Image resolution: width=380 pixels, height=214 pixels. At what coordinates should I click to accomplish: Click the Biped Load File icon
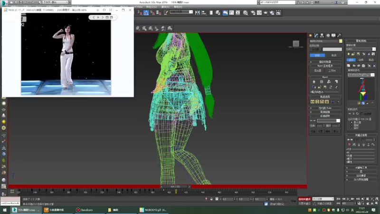[x=320, y=87]
